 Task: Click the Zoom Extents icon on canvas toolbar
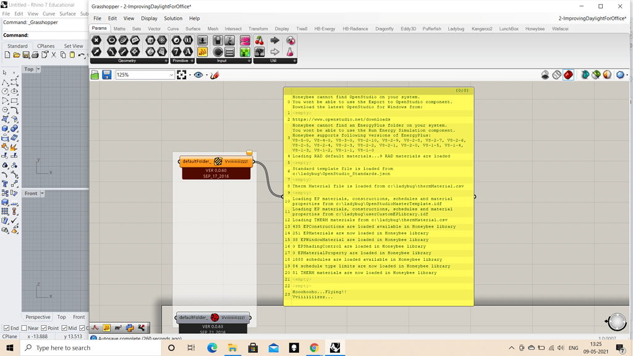182,75
